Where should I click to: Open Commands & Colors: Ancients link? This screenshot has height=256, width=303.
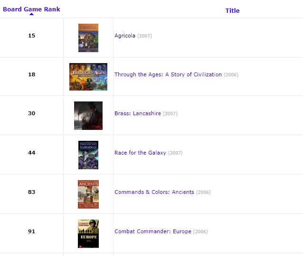click(154, 192)
